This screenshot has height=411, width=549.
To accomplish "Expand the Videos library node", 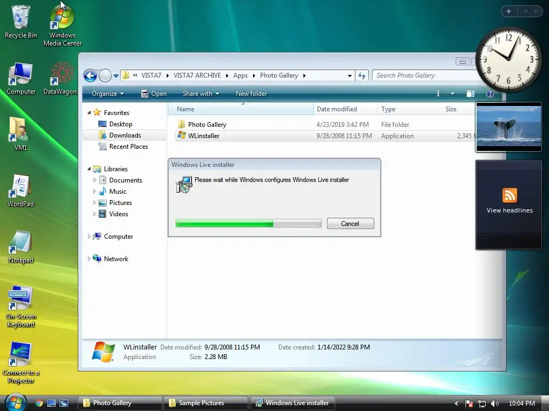I will click(x=94, y=214).
